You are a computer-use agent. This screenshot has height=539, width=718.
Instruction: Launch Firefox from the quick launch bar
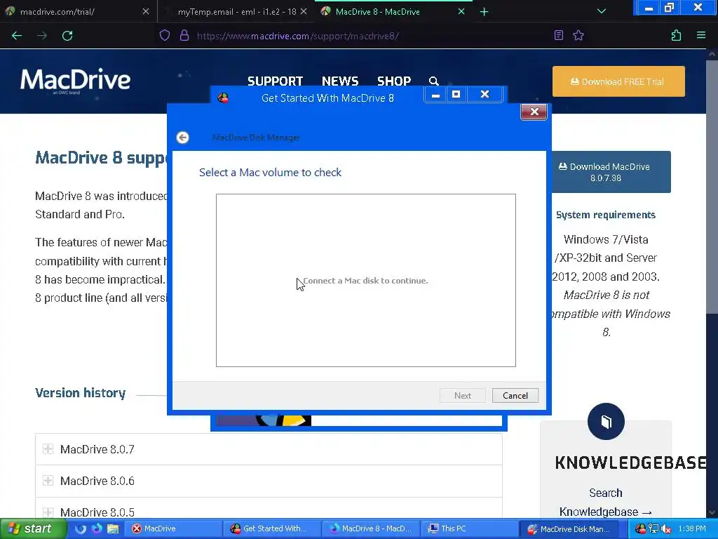[x=97, y=529]
